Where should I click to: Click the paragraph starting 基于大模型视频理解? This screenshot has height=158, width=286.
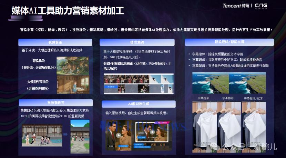(x=137, y=55)
